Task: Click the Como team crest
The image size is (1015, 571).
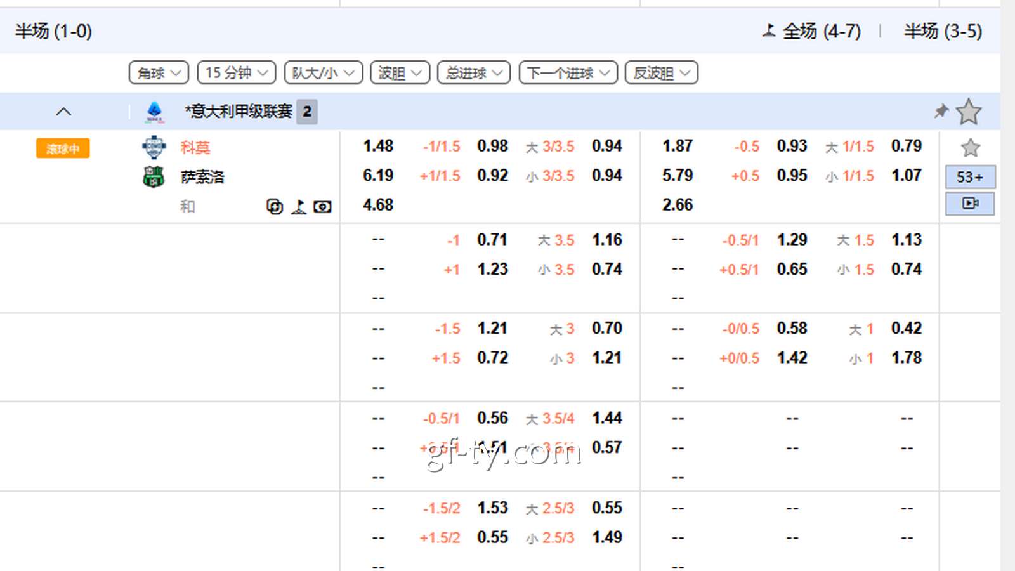Action: pos(154,147)
